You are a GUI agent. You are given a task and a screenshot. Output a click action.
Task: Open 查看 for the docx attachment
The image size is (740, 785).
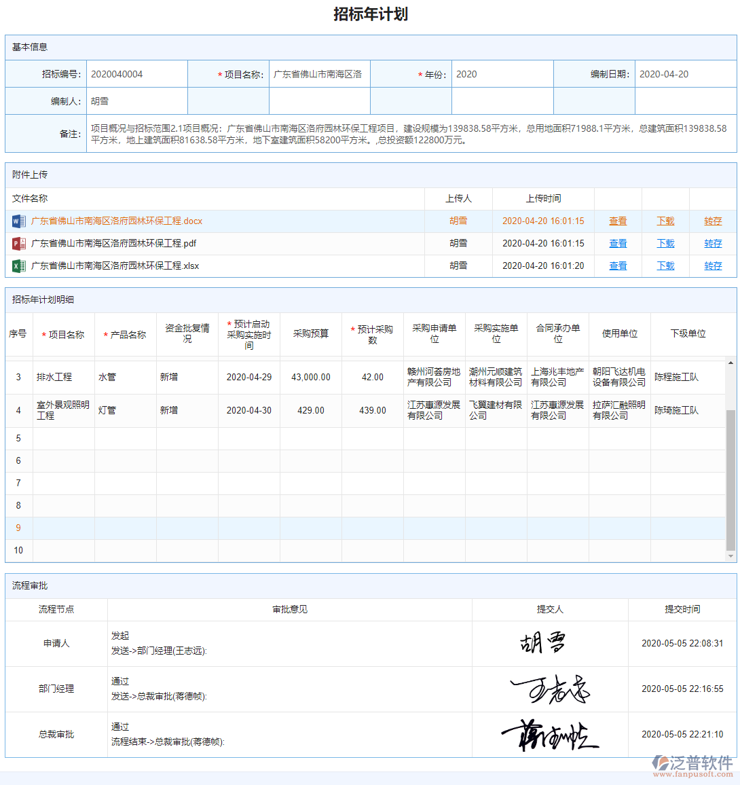618,220
